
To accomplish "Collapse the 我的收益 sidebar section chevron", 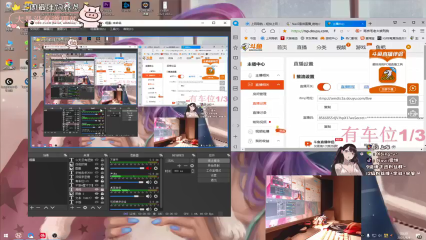I will click(x=278, y=141).
